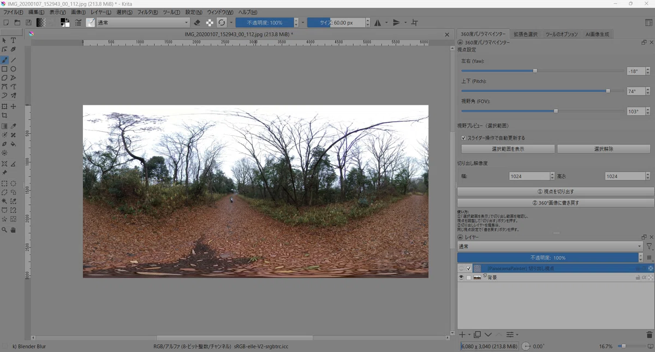Toggle preserve alpha in toolbar

pos(210,23)
